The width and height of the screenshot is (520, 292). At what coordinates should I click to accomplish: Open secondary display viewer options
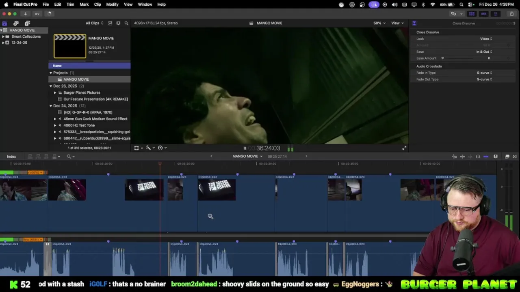pyautogui.click(x=453, y=14)
